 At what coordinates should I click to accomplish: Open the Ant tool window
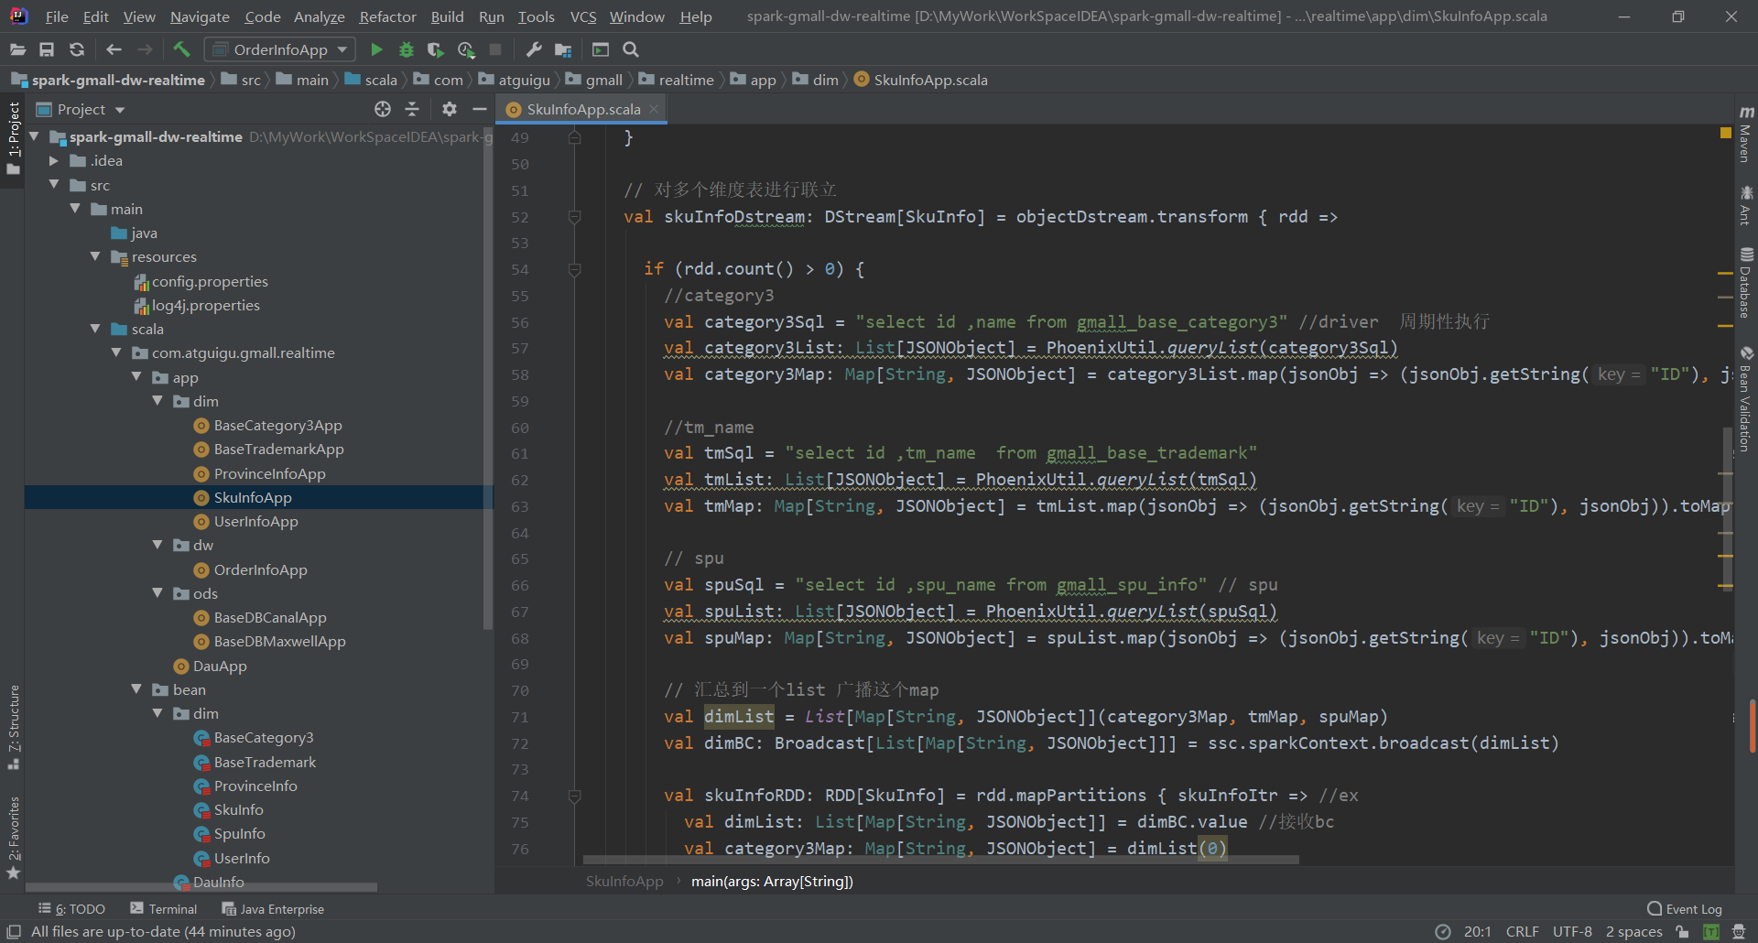pos(1746,205)
